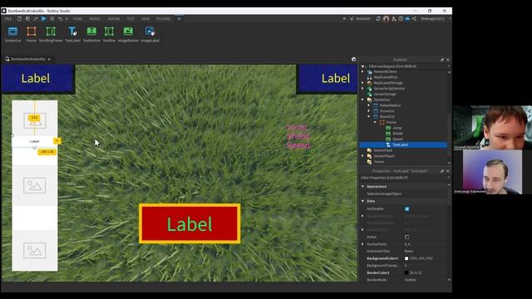This screenshot has height=299, width=532.
Task: Pop out the Explorer panel
Action: tap(441, 60)
